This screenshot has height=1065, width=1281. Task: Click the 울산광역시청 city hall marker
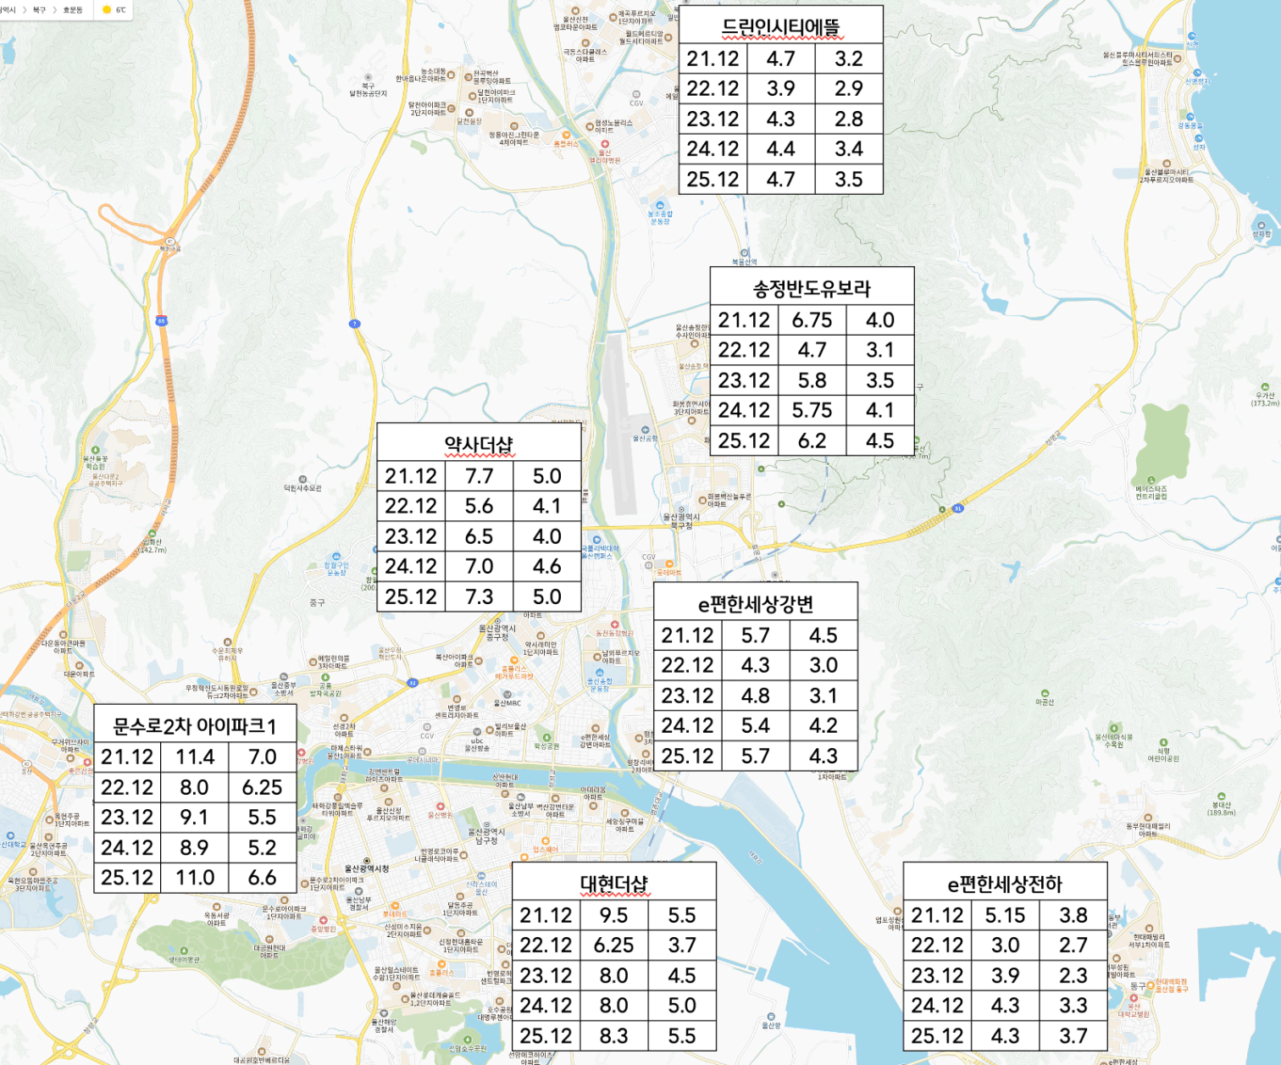click(x=366, y=861)
